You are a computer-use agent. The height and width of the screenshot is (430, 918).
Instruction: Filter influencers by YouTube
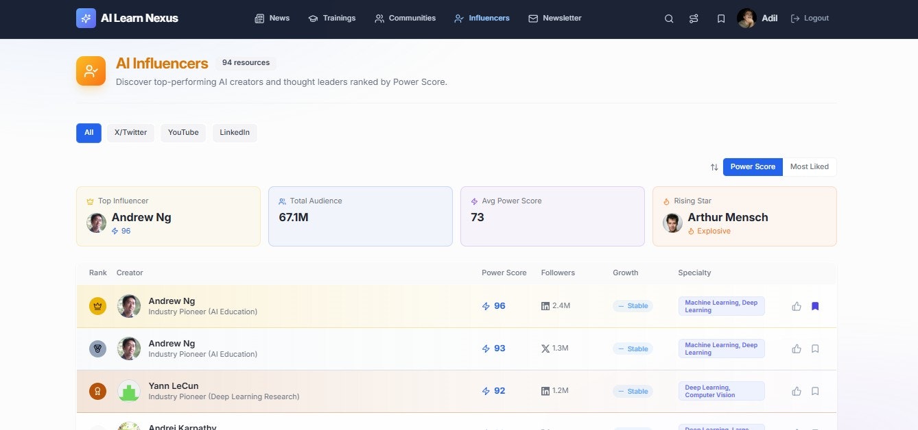tap(183, 133)
